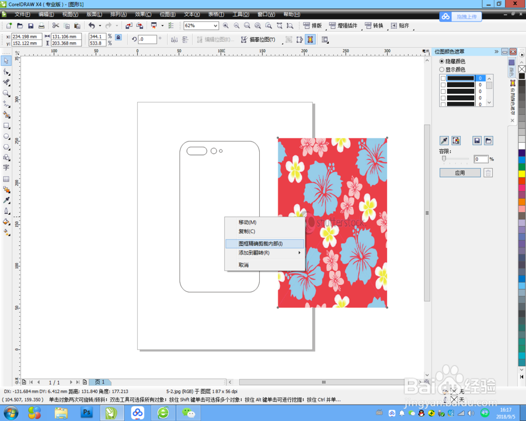Click the Open mask icon in docker

click(489, 141)
